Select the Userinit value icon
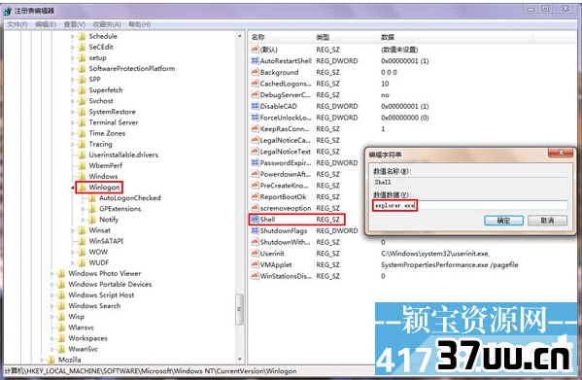The image size is (582, 380). [255, 254]
